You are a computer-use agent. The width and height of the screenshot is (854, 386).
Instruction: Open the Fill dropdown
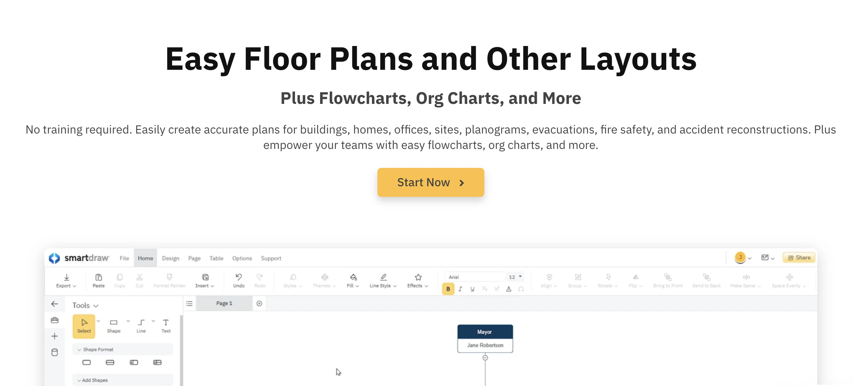353,281
